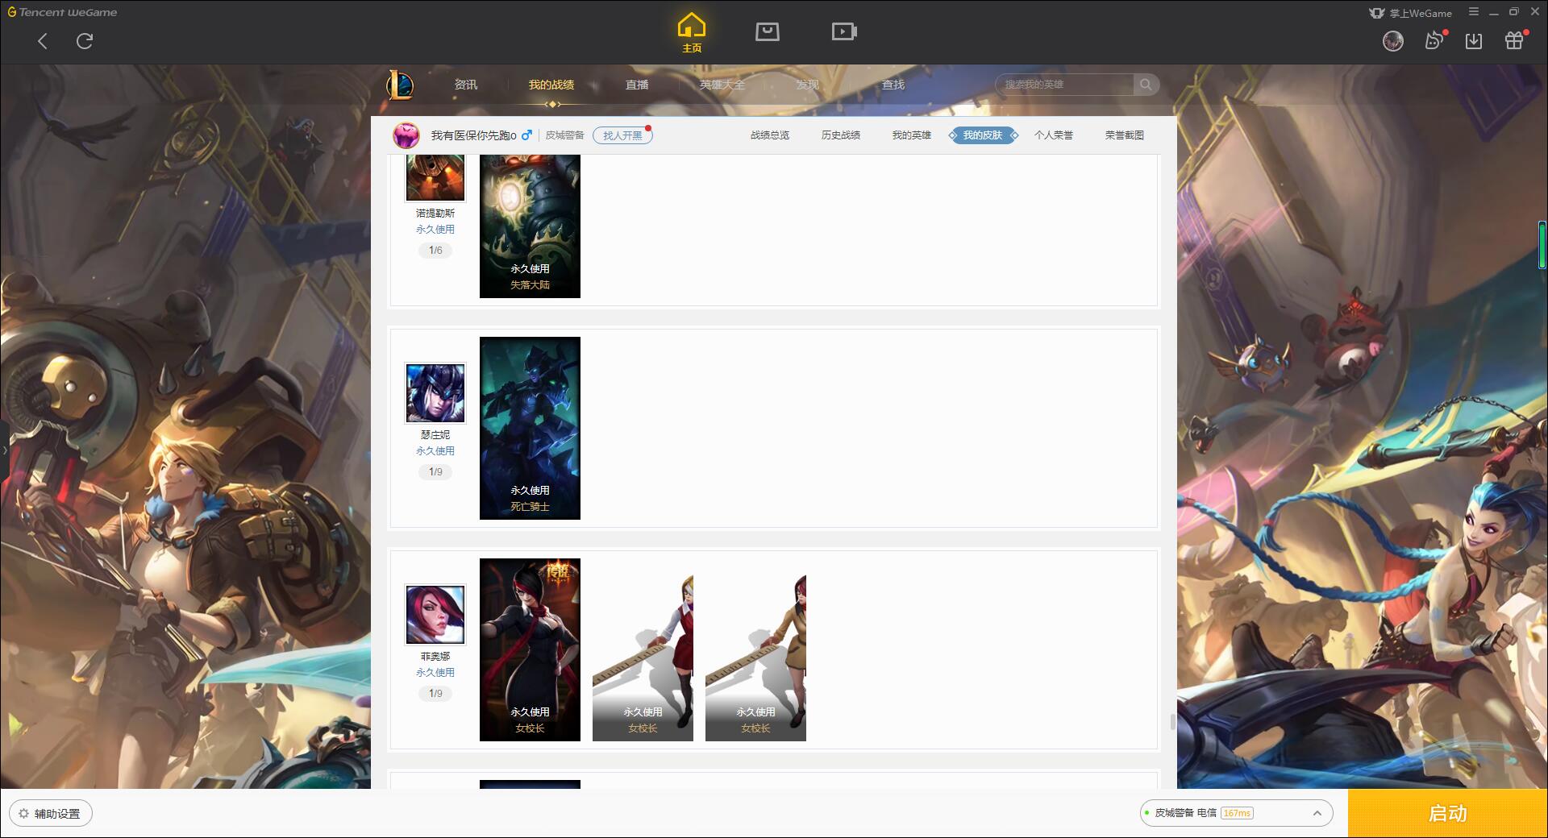Open the store bag icon in top bar
Screen dimensions: 1548x838
[x=767, y=31]
